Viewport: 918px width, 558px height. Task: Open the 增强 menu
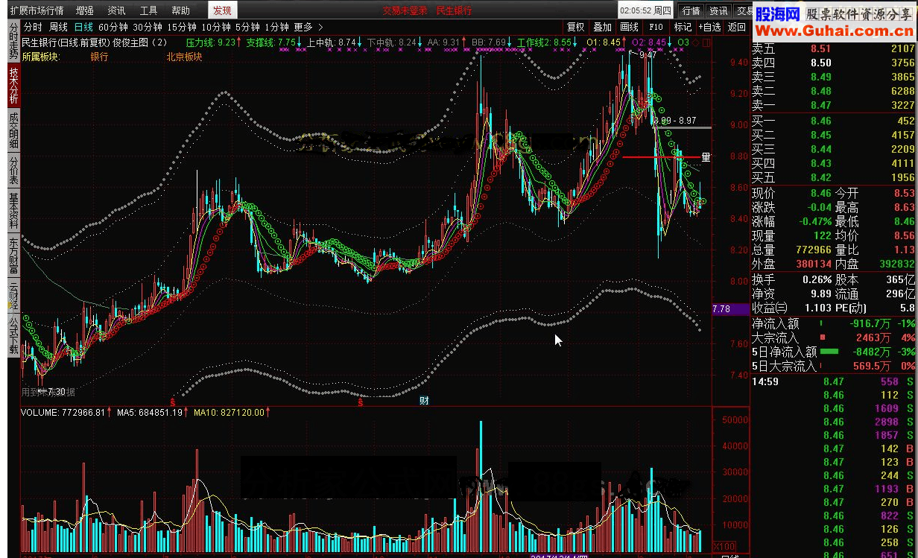pyautogui.click(x=84, y=10)
